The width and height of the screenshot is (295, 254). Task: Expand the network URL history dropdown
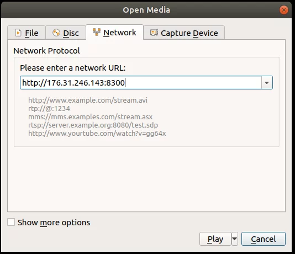[267, 83]
